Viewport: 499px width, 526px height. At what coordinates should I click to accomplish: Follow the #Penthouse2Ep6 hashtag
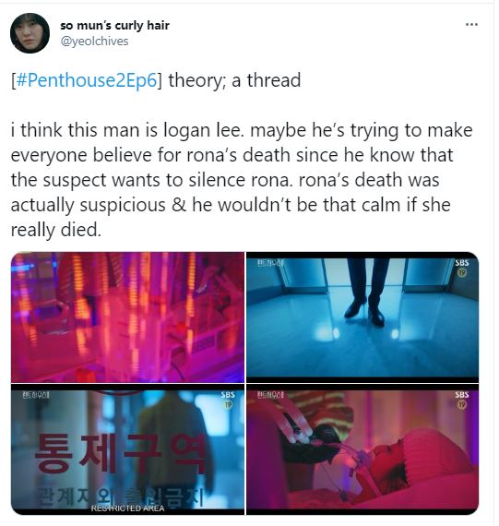(x=86, y=80)
